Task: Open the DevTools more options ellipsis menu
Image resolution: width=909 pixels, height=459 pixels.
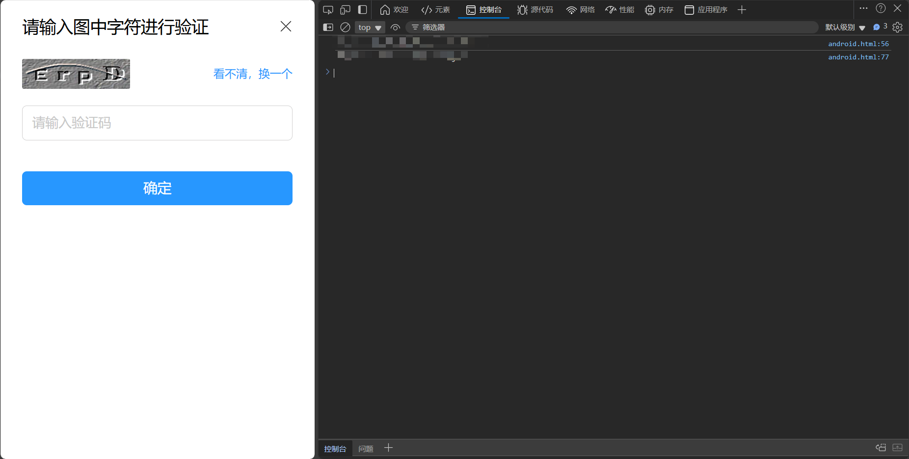Action: point(863,8)
